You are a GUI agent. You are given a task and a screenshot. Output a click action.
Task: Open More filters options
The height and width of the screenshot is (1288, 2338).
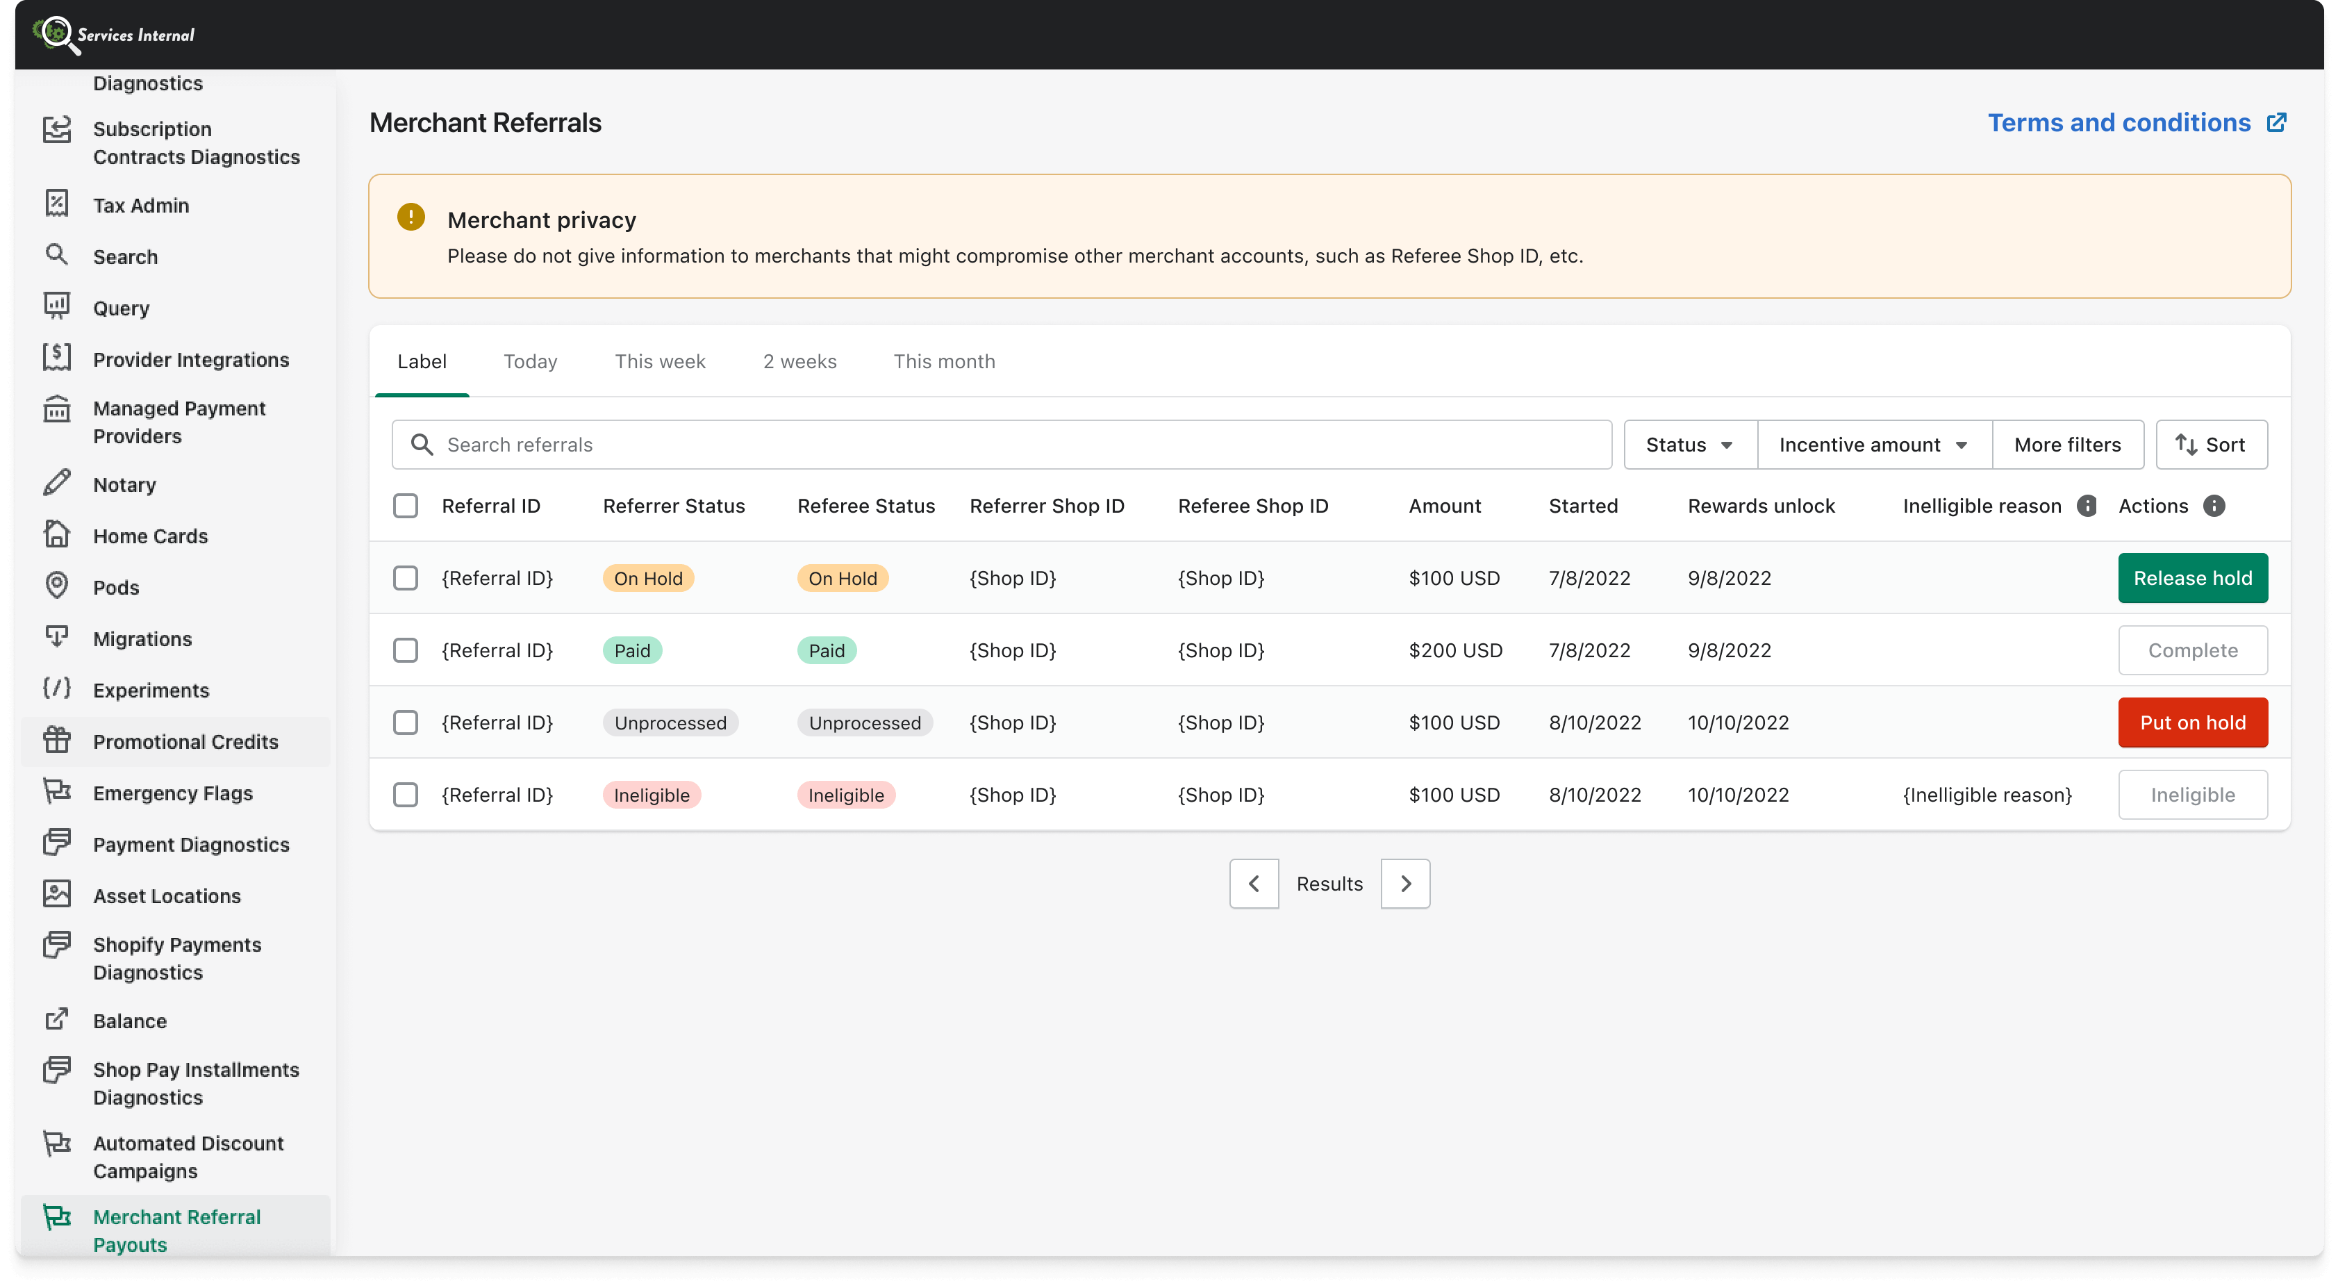[x=2066, y=444]
